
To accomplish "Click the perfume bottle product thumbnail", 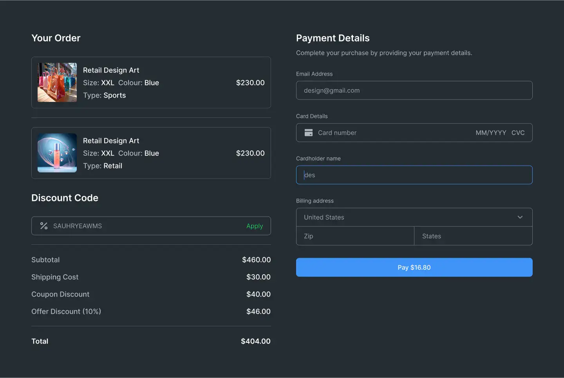I will click(57, 153).
